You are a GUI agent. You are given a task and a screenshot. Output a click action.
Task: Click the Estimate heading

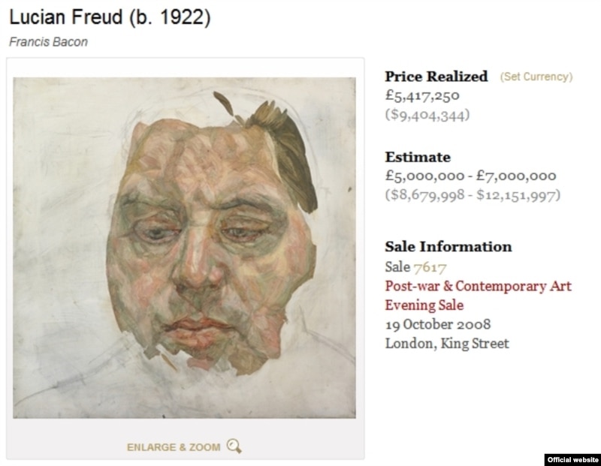click(418, 157)
